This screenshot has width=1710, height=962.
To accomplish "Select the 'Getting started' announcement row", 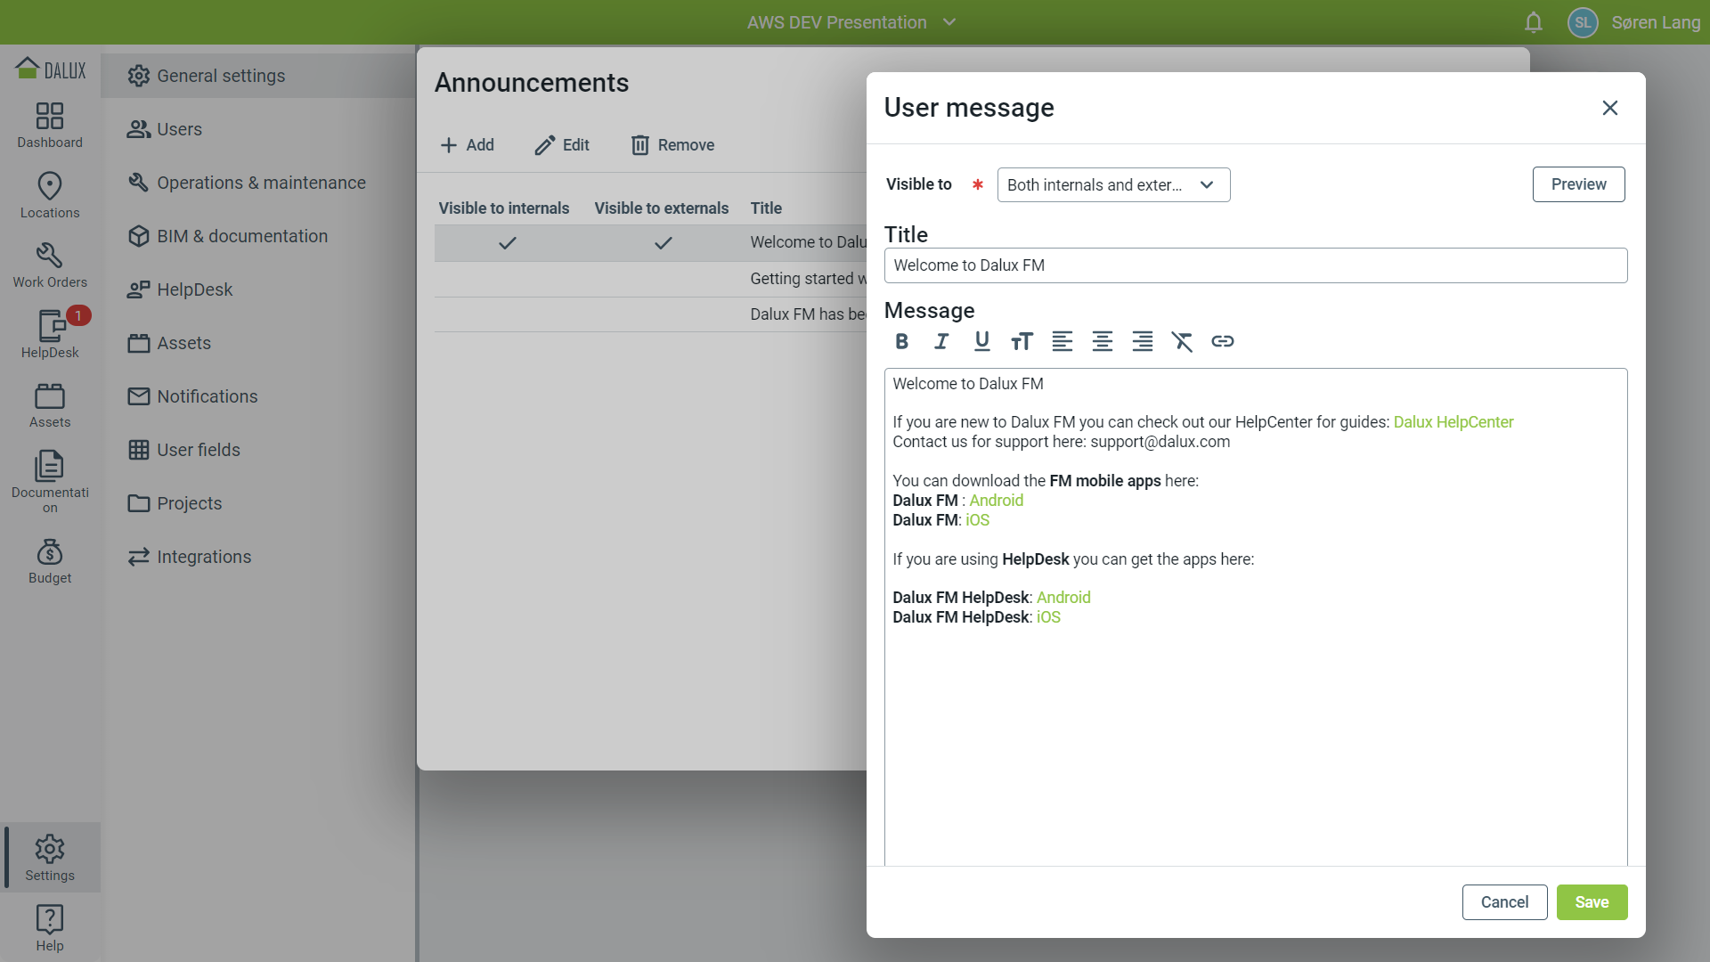I will point(650,279).
